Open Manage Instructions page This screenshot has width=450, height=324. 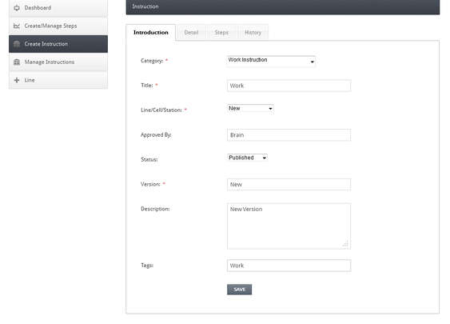(x=58, y=62)
